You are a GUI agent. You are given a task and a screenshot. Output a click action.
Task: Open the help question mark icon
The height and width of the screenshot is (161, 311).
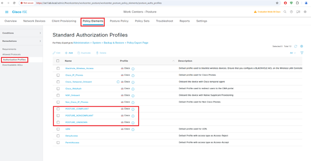pos(291,12)
